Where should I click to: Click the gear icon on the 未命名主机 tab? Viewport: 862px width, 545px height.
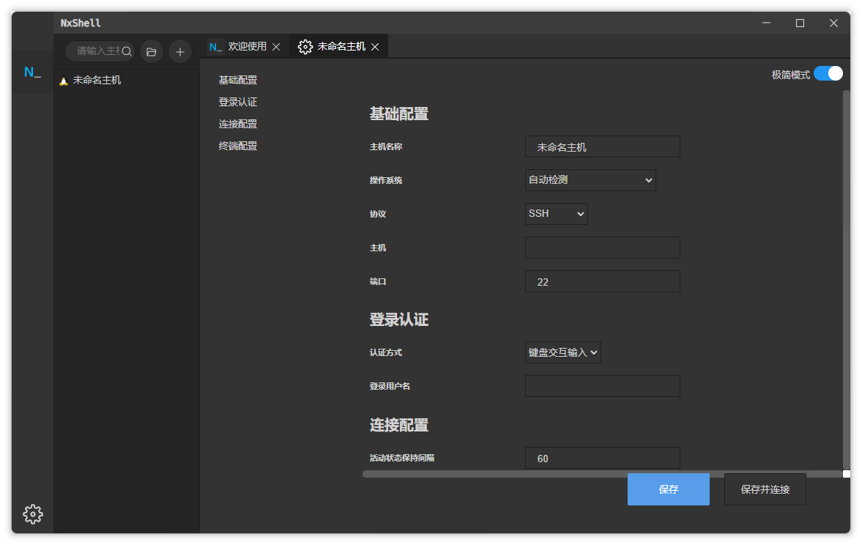pos(305,45)
